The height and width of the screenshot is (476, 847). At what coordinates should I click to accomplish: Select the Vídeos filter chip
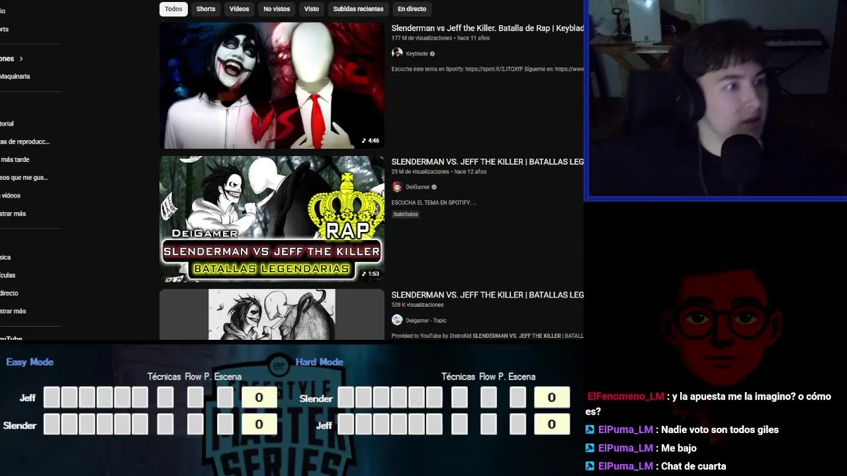coord(239,9)
